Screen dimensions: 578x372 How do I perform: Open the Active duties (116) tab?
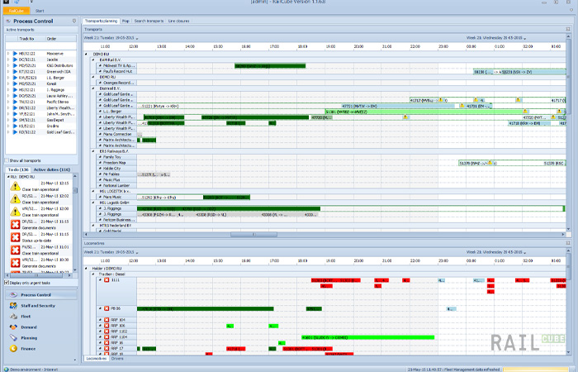51,169
